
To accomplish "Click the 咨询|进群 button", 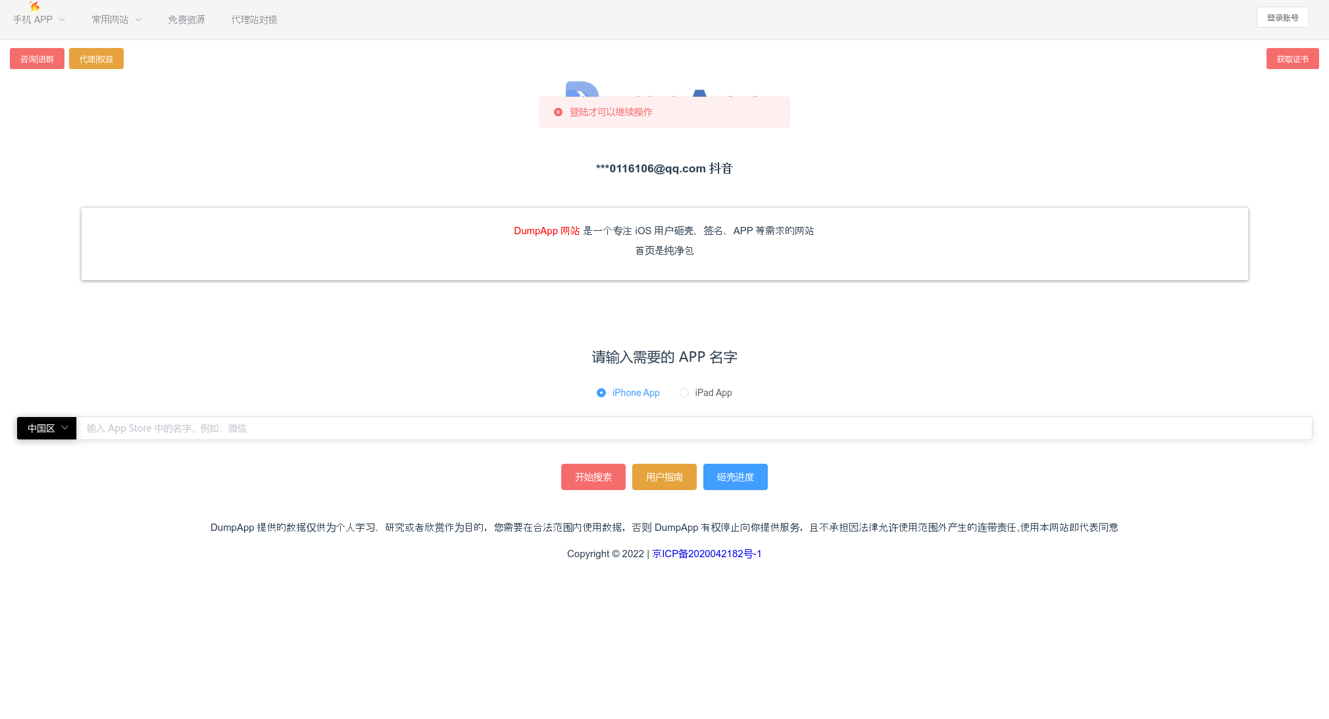I will click(x=37, y=59).
